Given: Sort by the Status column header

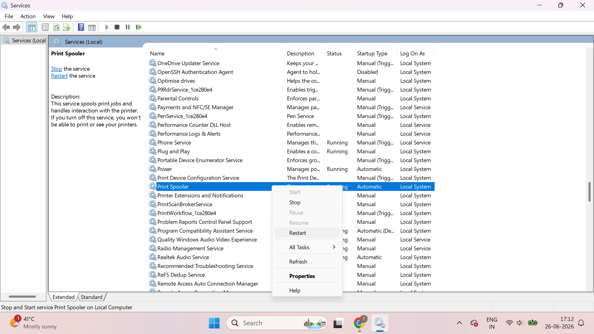Looking at the screenshot, I should 339,53.
